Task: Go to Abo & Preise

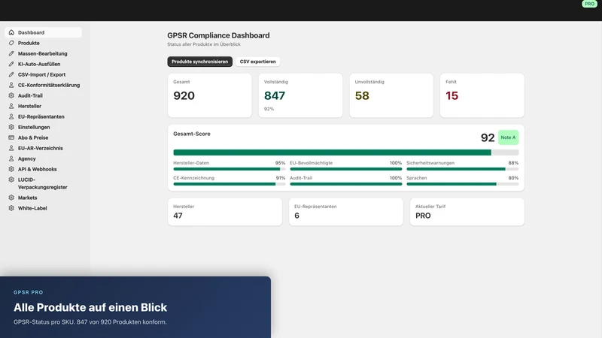Action: coord(43,137)
